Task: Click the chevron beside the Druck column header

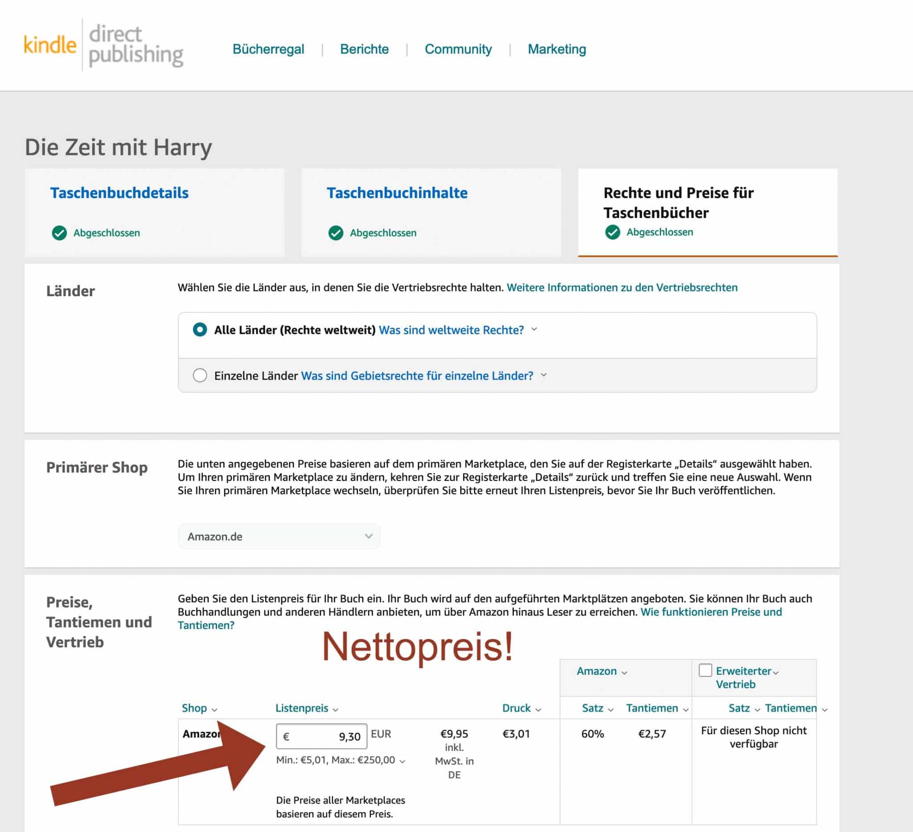Action: 538,710
